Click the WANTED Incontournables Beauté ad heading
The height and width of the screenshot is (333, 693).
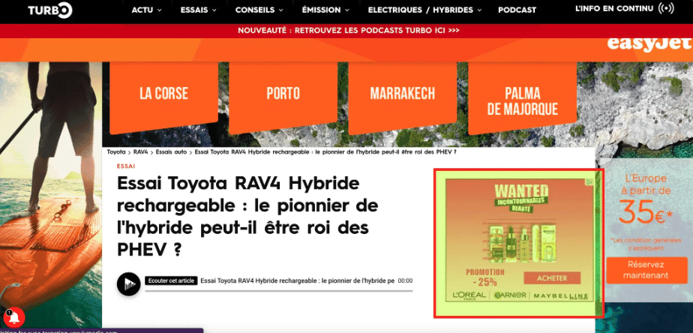521,198
